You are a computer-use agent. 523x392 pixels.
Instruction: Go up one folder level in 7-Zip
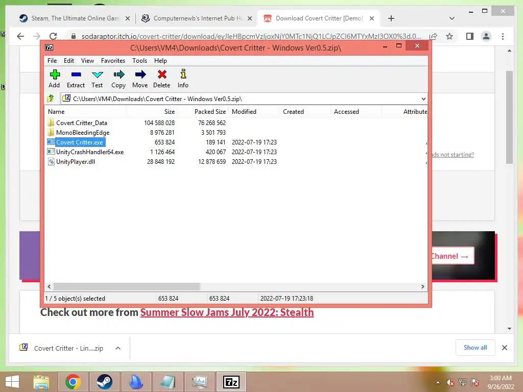[51, 99]
